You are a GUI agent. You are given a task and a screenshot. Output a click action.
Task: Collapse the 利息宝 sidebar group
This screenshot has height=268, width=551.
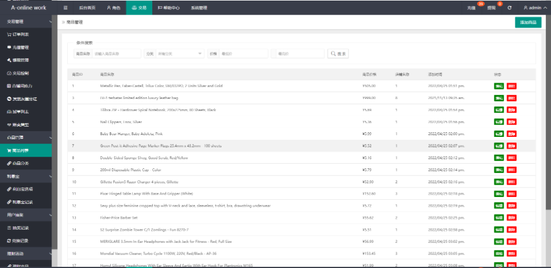[26, 177]
